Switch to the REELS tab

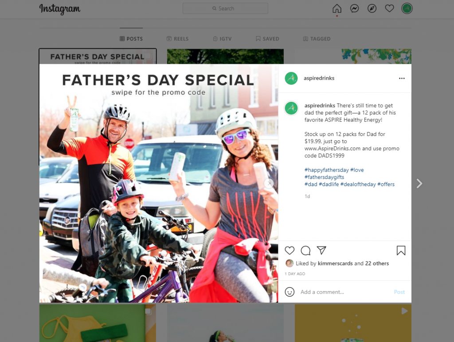(177, 39)
